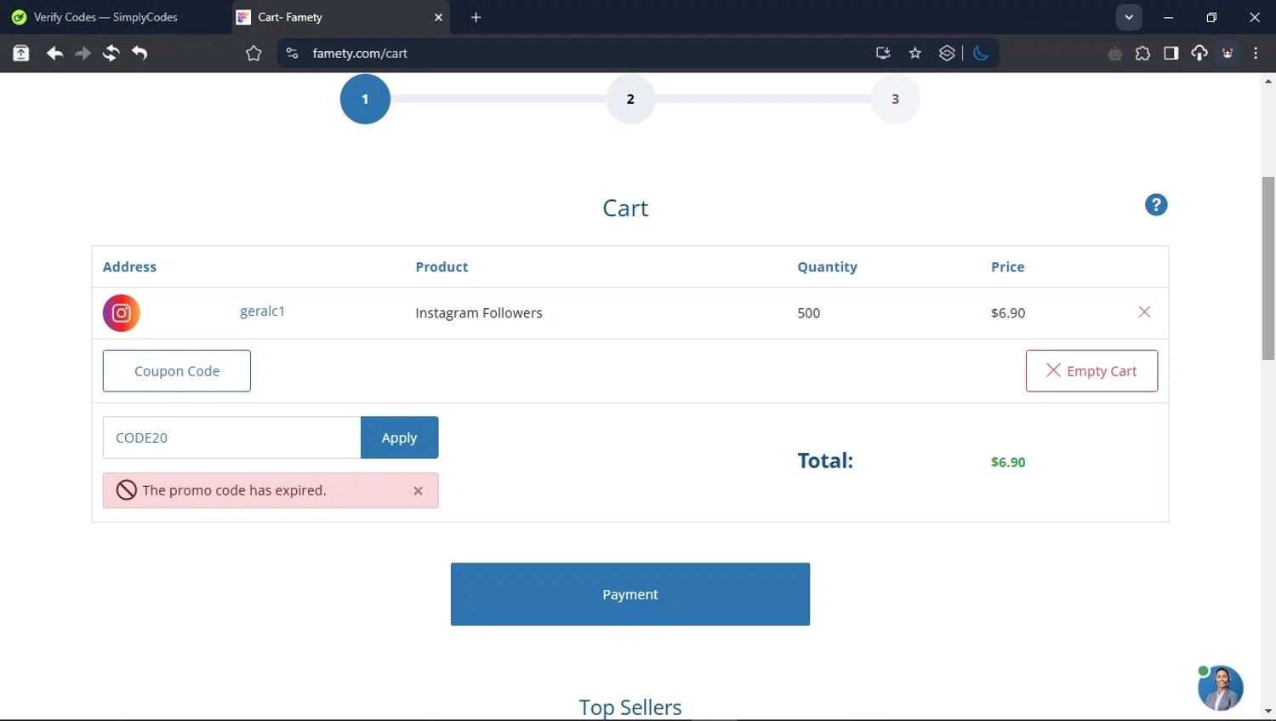The image size is (1276, 721).
Task: Open the browser side panel
Action: 1171,54
